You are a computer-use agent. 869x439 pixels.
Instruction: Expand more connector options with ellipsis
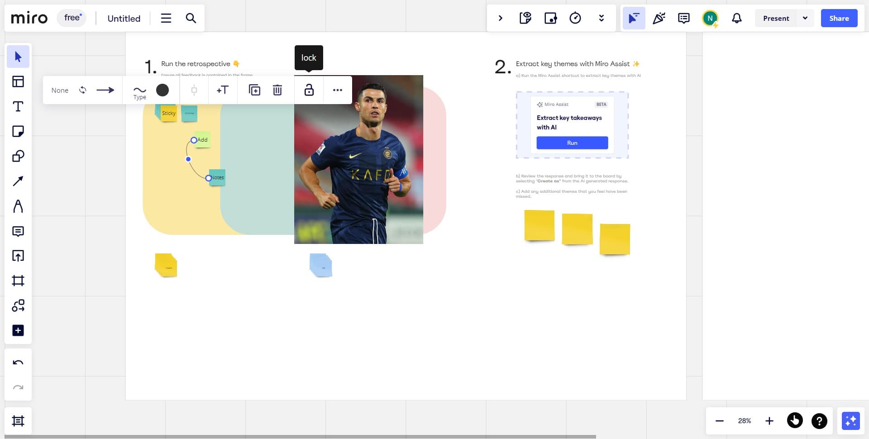[x=338, y=90]
